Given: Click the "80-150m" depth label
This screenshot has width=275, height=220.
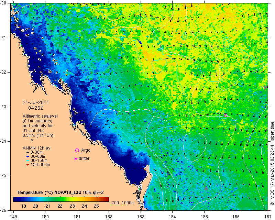Looking at the screenshot, I should [x=39, y=160].
